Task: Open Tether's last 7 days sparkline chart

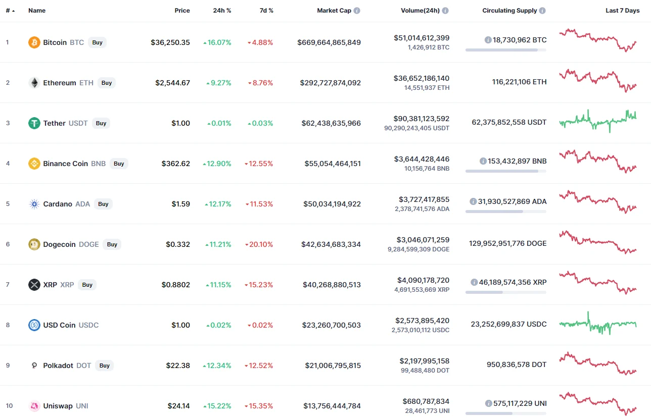Action: click(x=598, y=121)
